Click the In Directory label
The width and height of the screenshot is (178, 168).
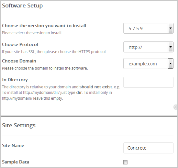coord(15,80)
